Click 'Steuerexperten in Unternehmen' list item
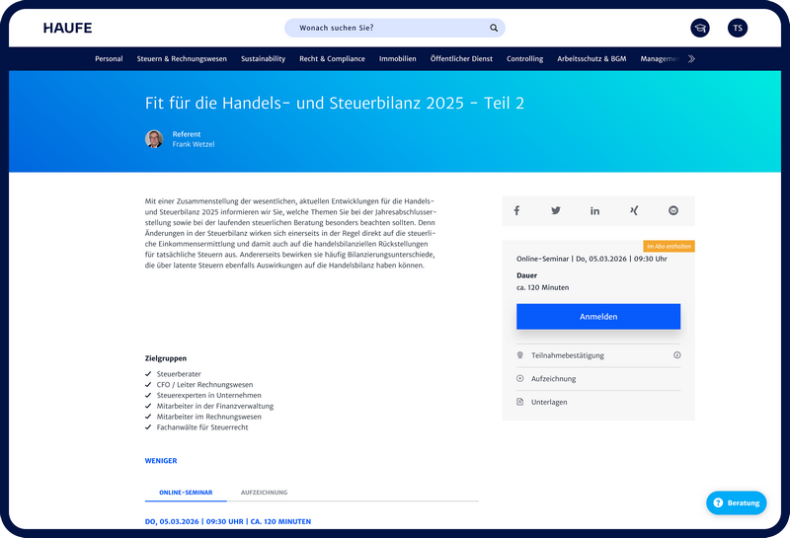Screen dimensions: 790x538 pyautogui.click(x=208, y=395)
